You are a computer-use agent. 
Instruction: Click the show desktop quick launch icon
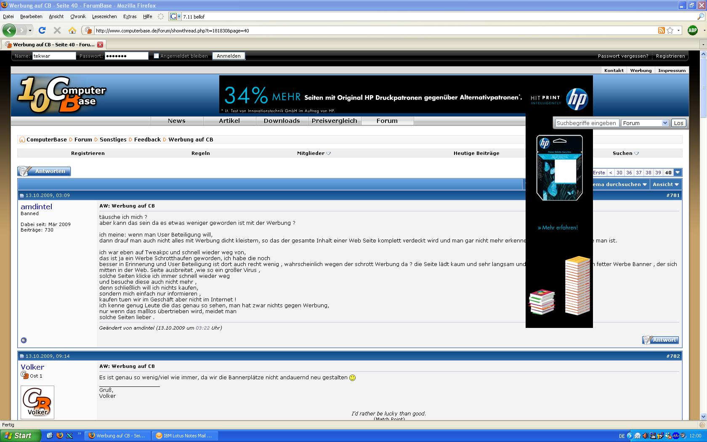pos(50,436)
